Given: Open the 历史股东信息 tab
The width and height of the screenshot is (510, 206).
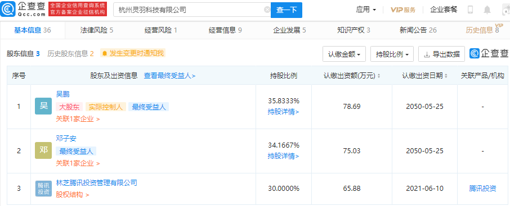Looking at the screenshot, I should (70, 53).
